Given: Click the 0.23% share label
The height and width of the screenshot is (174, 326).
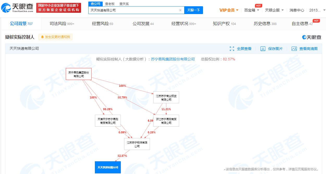Looking at the screenshot, I should coord(151,132).
